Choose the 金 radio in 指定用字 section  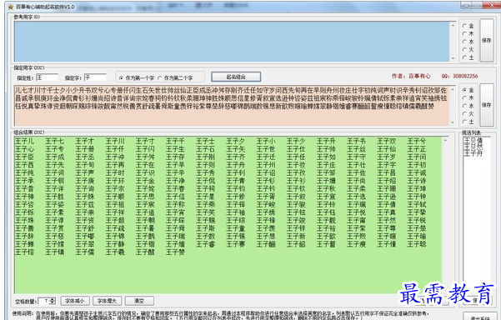tap(468, 90)
